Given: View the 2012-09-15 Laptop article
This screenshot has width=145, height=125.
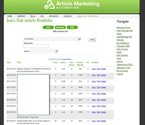Looking at the screenshot, I should point(94,121).
